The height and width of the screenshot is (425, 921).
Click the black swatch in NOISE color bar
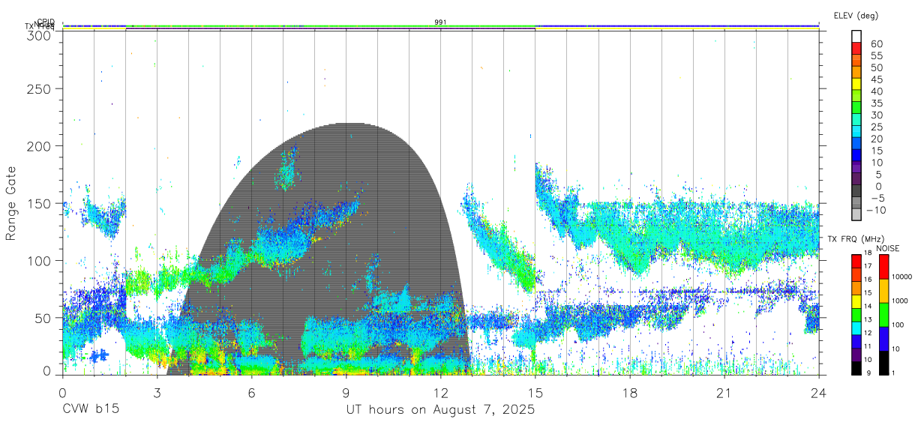(x=883, y=362)
